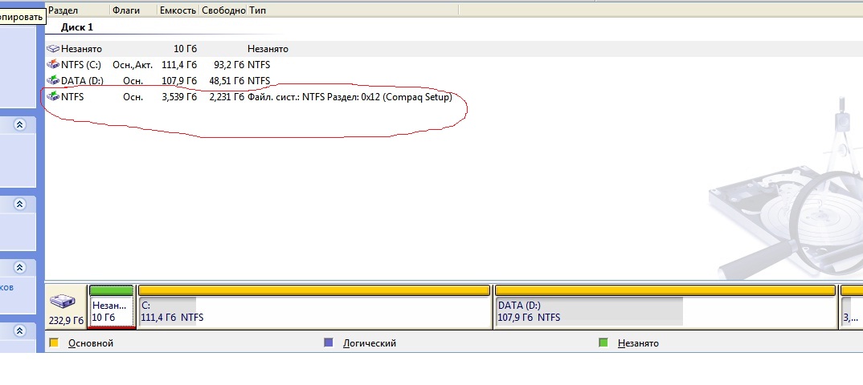Image resolution: width=863 pixels, height=385 pixels.
Task: Click the 48,51 Гб free space cell
Action: tap(227, 81)
